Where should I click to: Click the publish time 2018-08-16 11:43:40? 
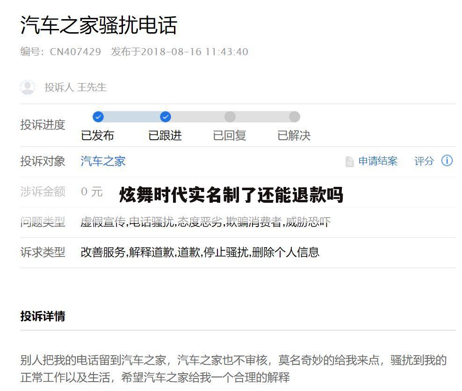click(195, 52)
